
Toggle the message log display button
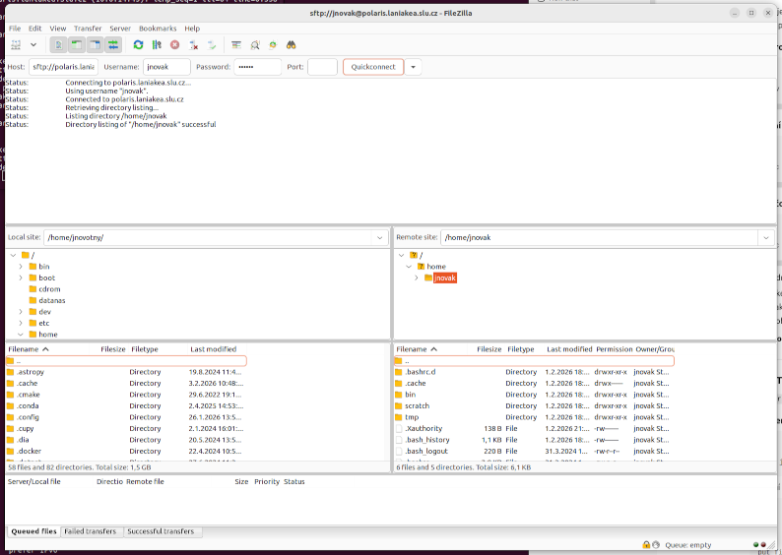(x=58, y=45)
